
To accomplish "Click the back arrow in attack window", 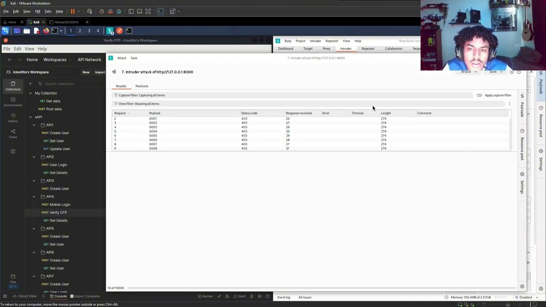I will coord(114,72).
